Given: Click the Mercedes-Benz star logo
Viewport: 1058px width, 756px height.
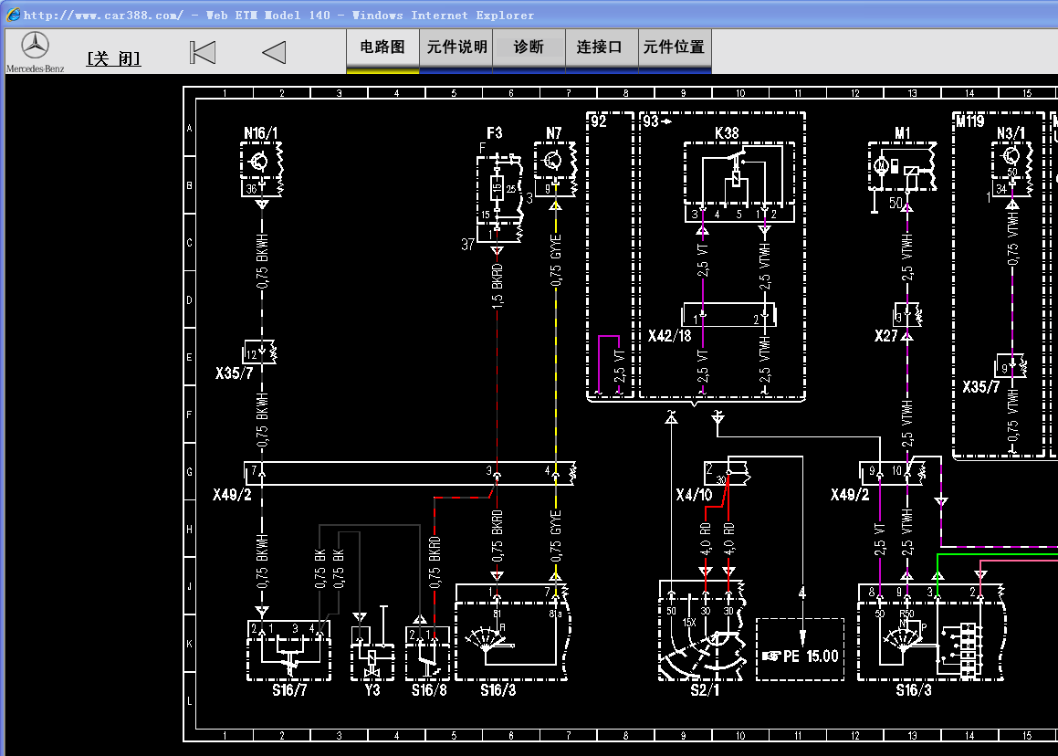Looking at the screenshot, I should [x=35, y=47].
